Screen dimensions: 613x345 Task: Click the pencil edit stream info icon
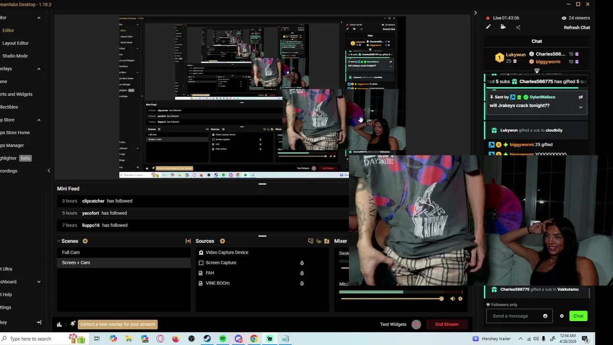488,27
